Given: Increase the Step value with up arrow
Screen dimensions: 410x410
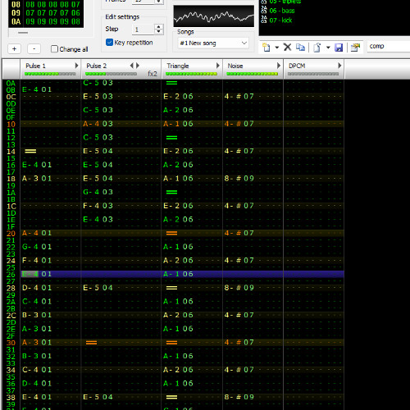Looking at the screenshot, I should [x=159, y=26].
